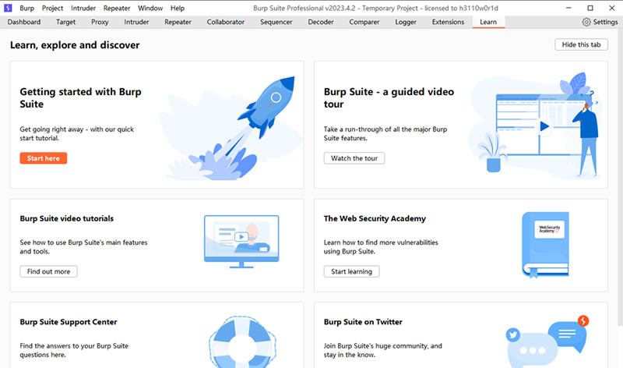The image size is (623, 368).
Task: Open the Intruder menu in menu bar
Action: click(83, 8)
